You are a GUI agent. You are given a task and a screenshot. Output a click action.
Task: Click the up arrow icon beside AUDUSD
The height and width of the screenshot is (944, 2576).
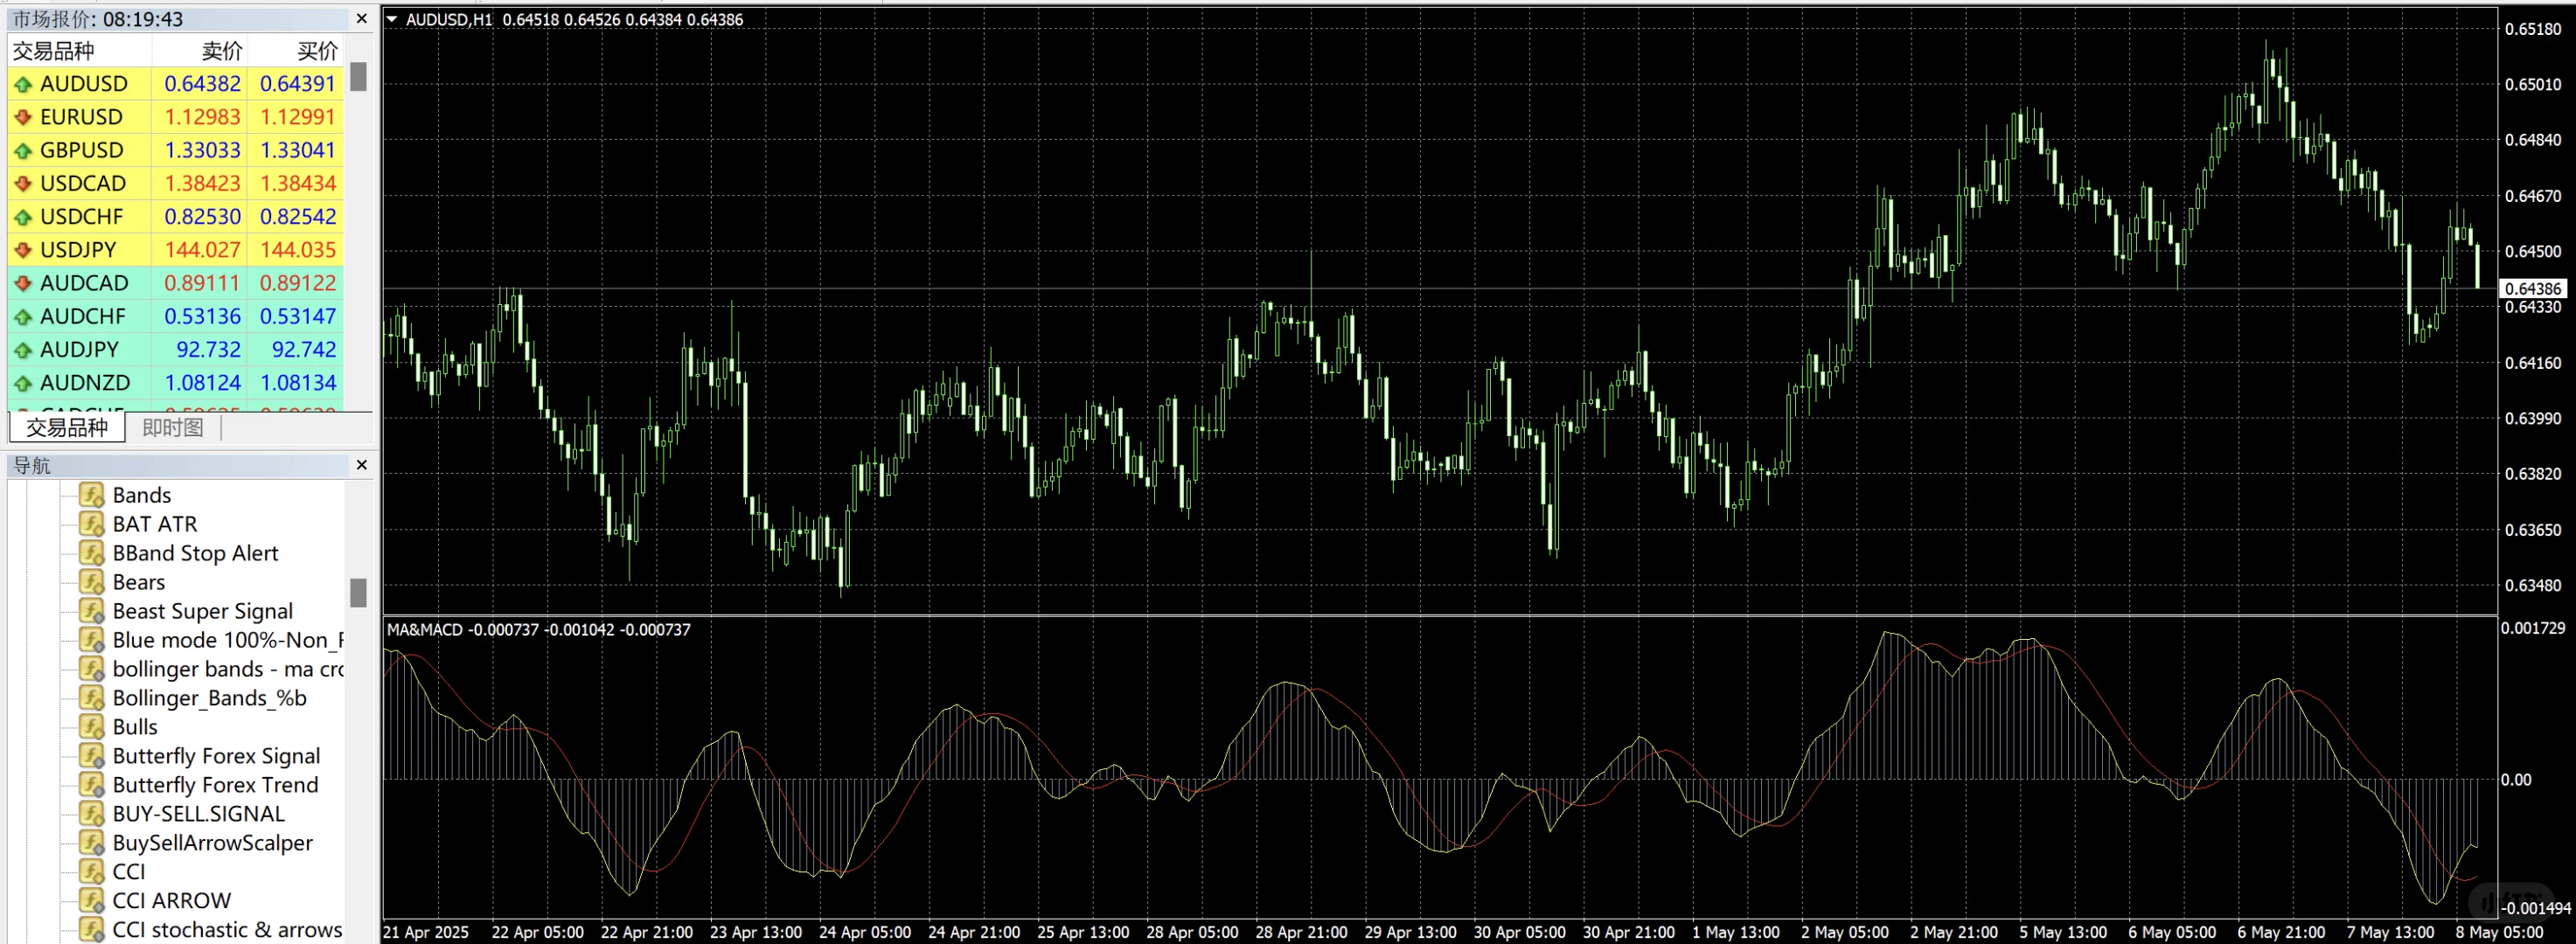click(x=23, y=85)
